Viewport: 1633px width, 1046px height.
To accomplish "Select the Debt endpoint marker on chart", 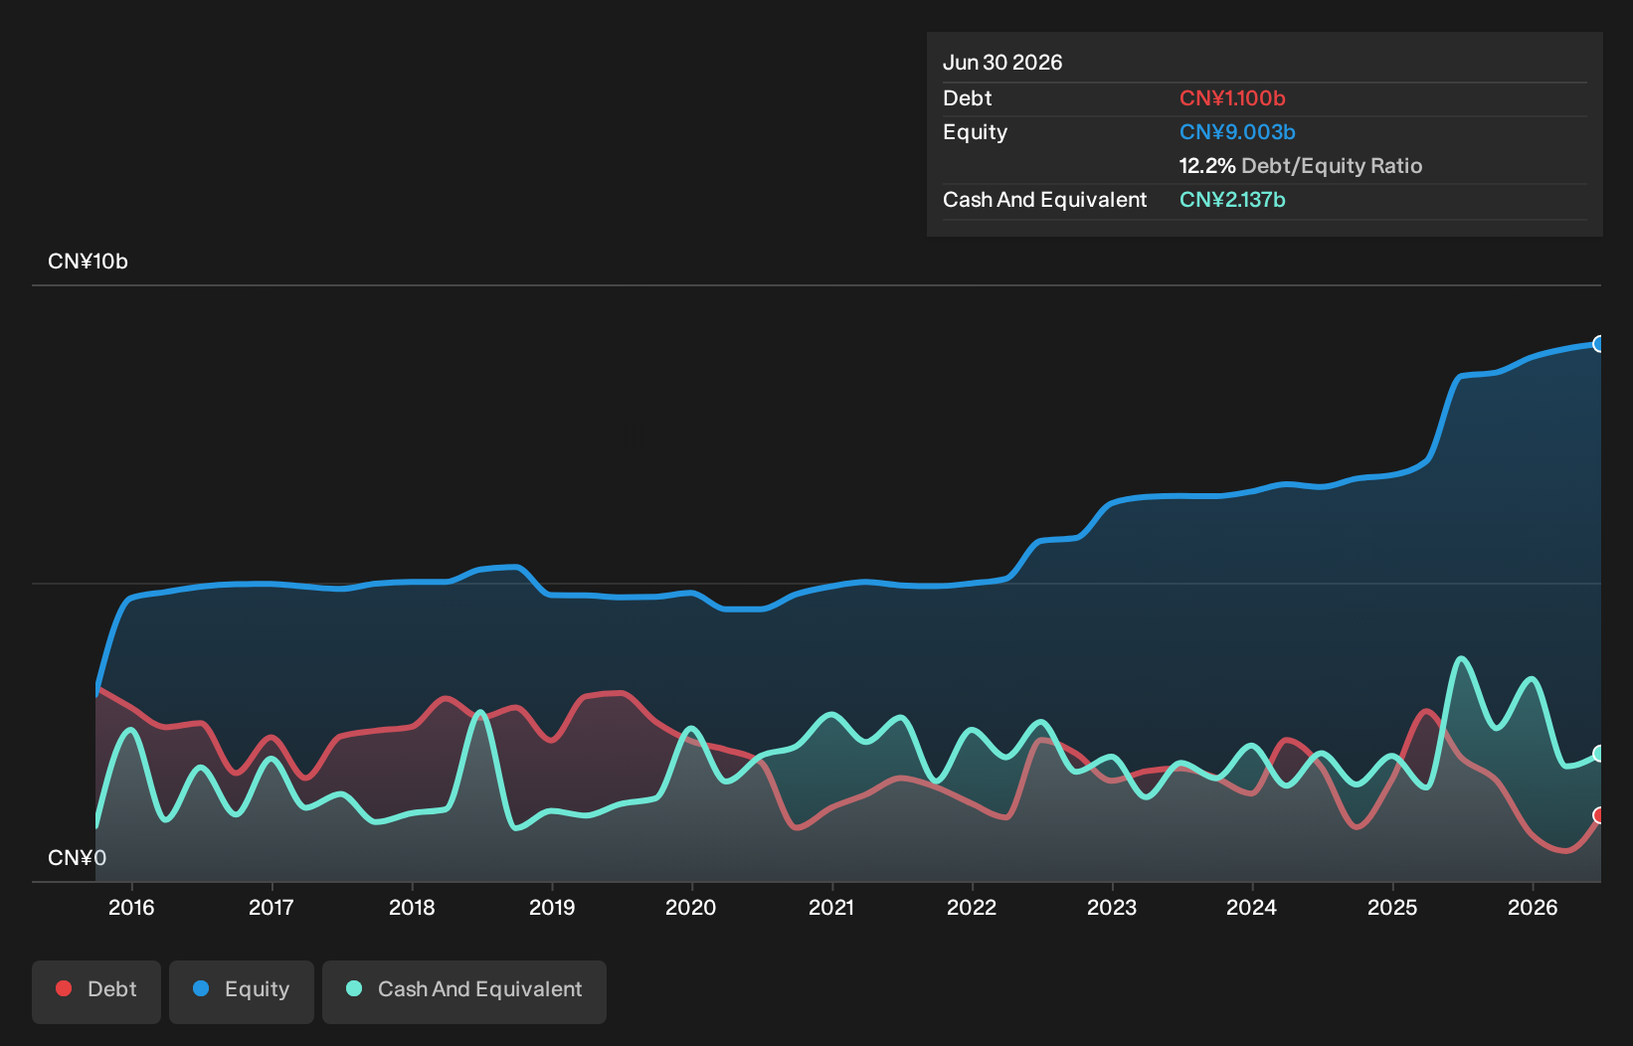I will click(x=1599, y=815).
